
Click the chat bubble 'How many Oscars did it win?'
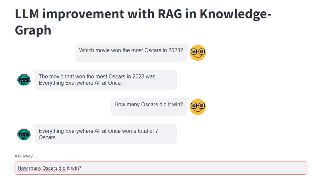[149, 107]
